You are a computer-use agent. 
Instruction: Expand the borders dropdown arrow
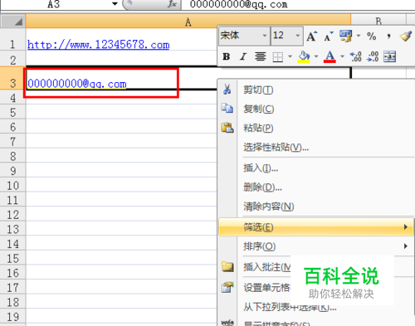290,56
